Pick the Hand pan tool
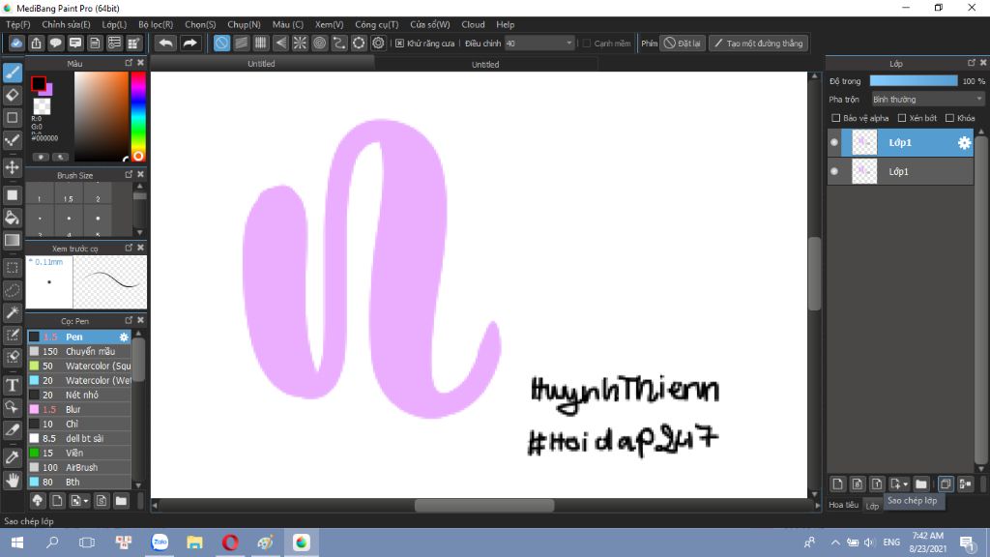990x557 pixels. [12, 481]
